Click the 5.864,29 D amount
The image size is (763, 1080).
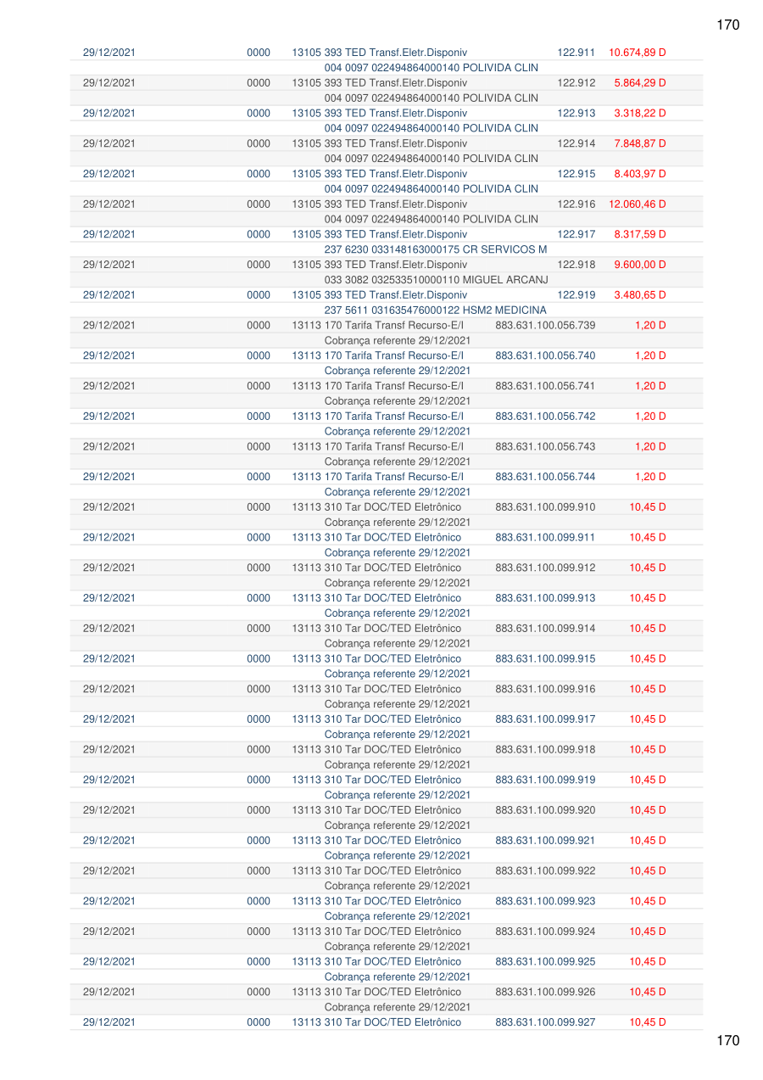tap(639, 83)
